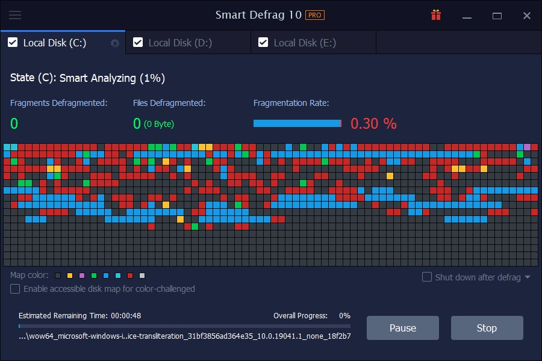Click the purple block in disk map

coord(527,147)
